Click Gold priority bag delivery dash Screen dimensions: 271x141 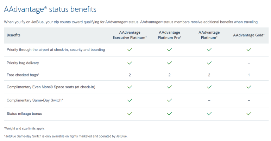[x=249, y=63]
